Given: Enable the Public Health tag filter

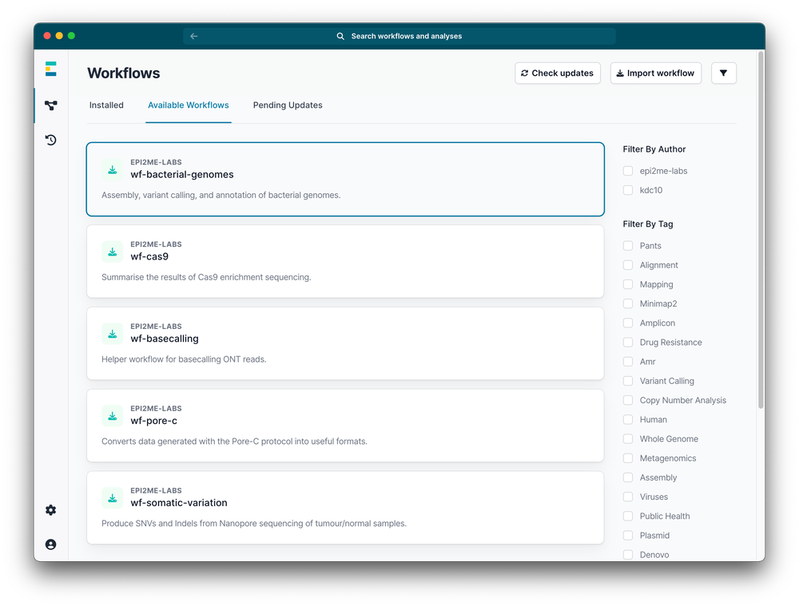Looking at the screenshot, I should 628,516.
